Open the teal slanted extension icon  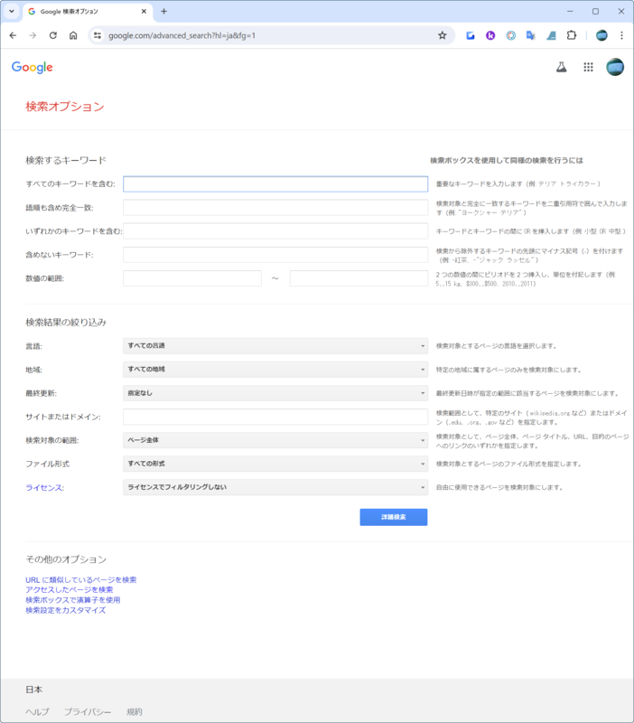click(551, 35)
